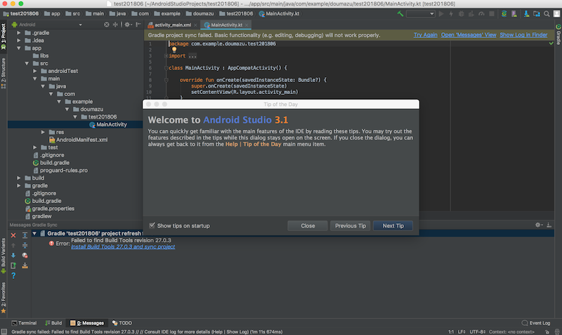
Task: Click Show Log in Finder link
Action: [x=523, y=34]
